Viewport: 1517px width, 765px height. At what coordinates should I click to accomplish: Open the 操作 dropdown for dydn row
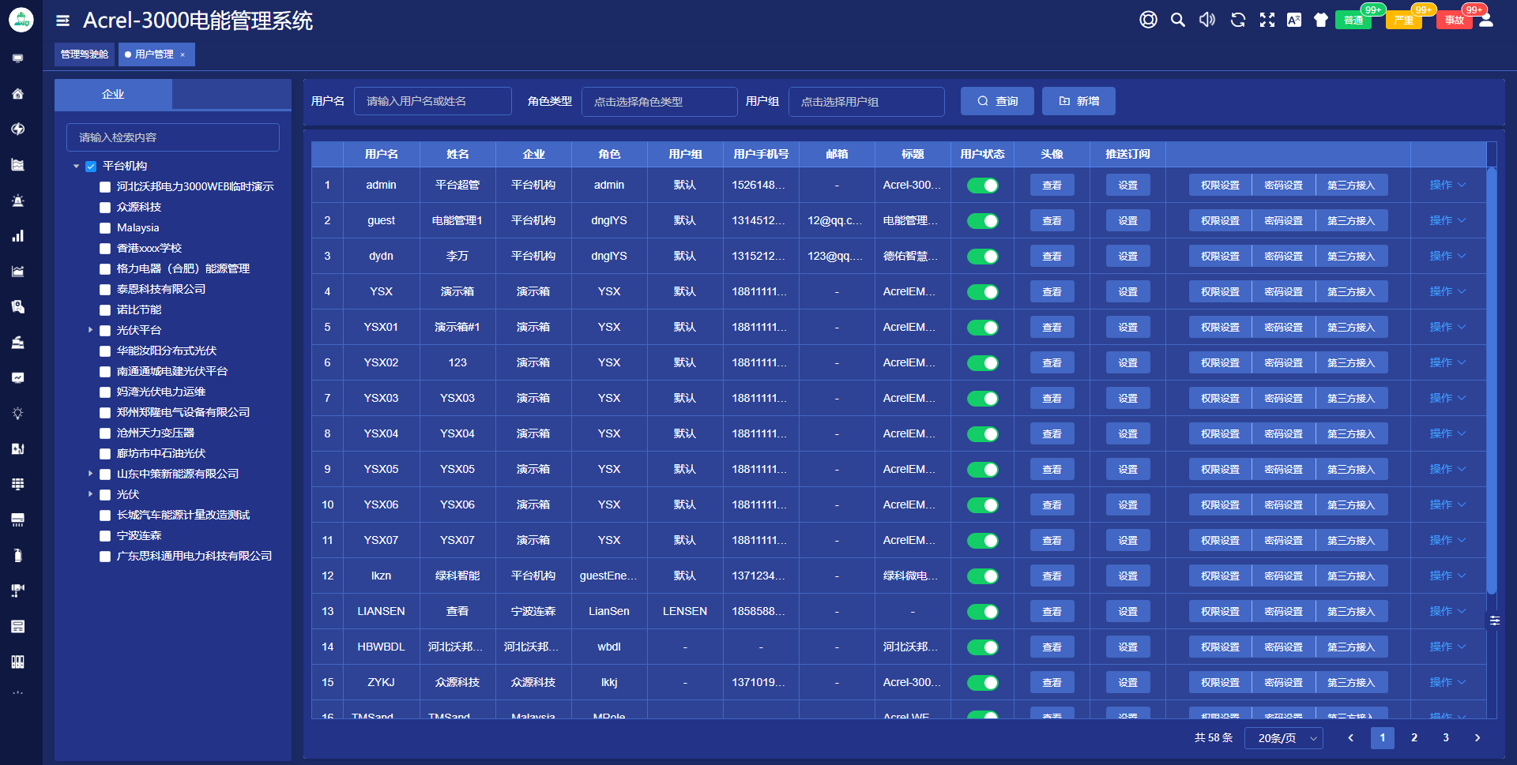point(1447,256)
